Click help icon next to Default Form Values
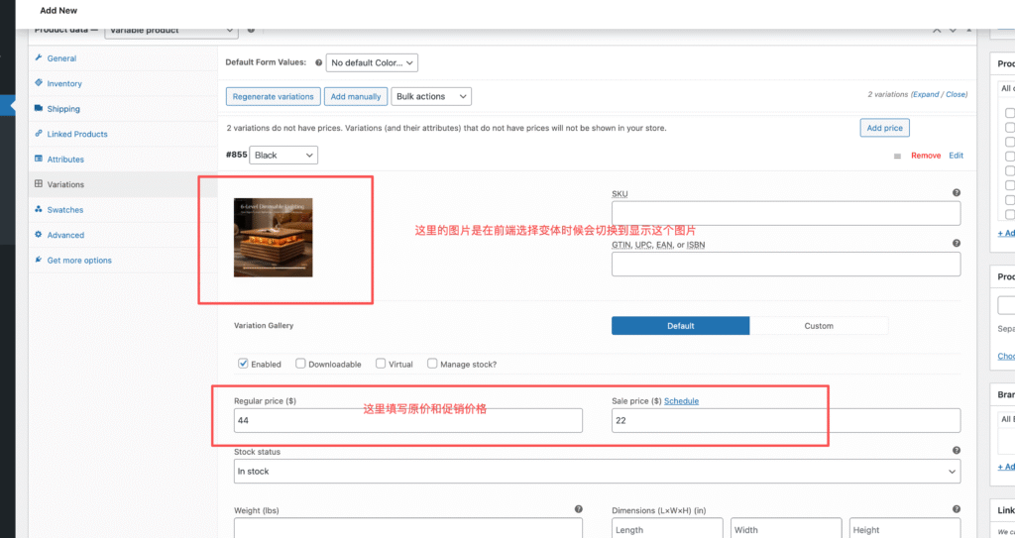1015x538 pixels. click(x=318, y=62)
